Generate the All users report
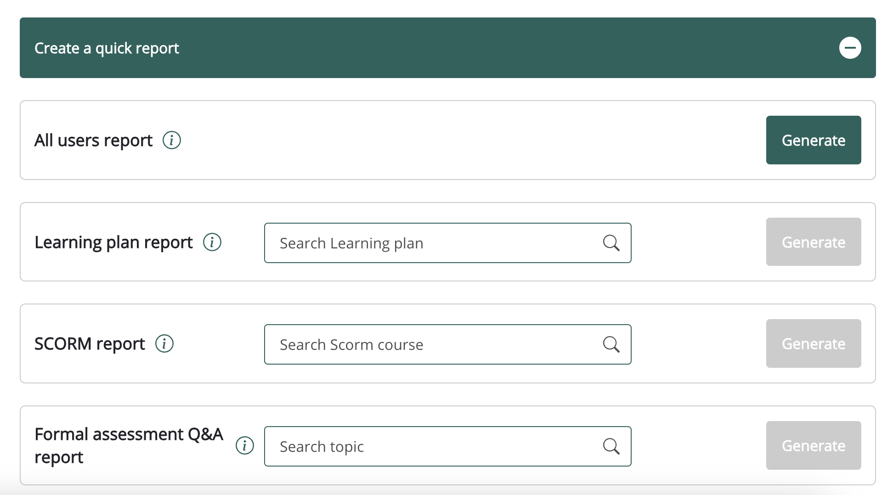 [813, 140]
